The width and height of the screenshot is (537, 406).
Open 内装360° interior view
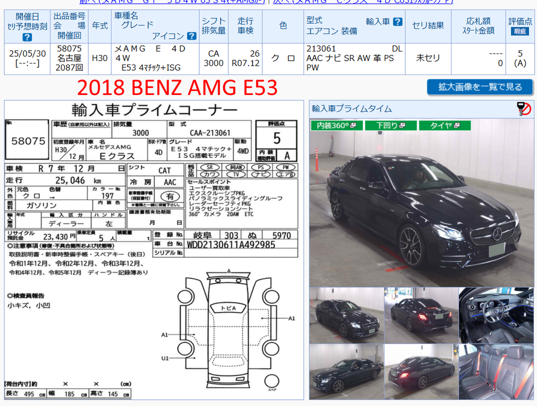coord(336,125)
